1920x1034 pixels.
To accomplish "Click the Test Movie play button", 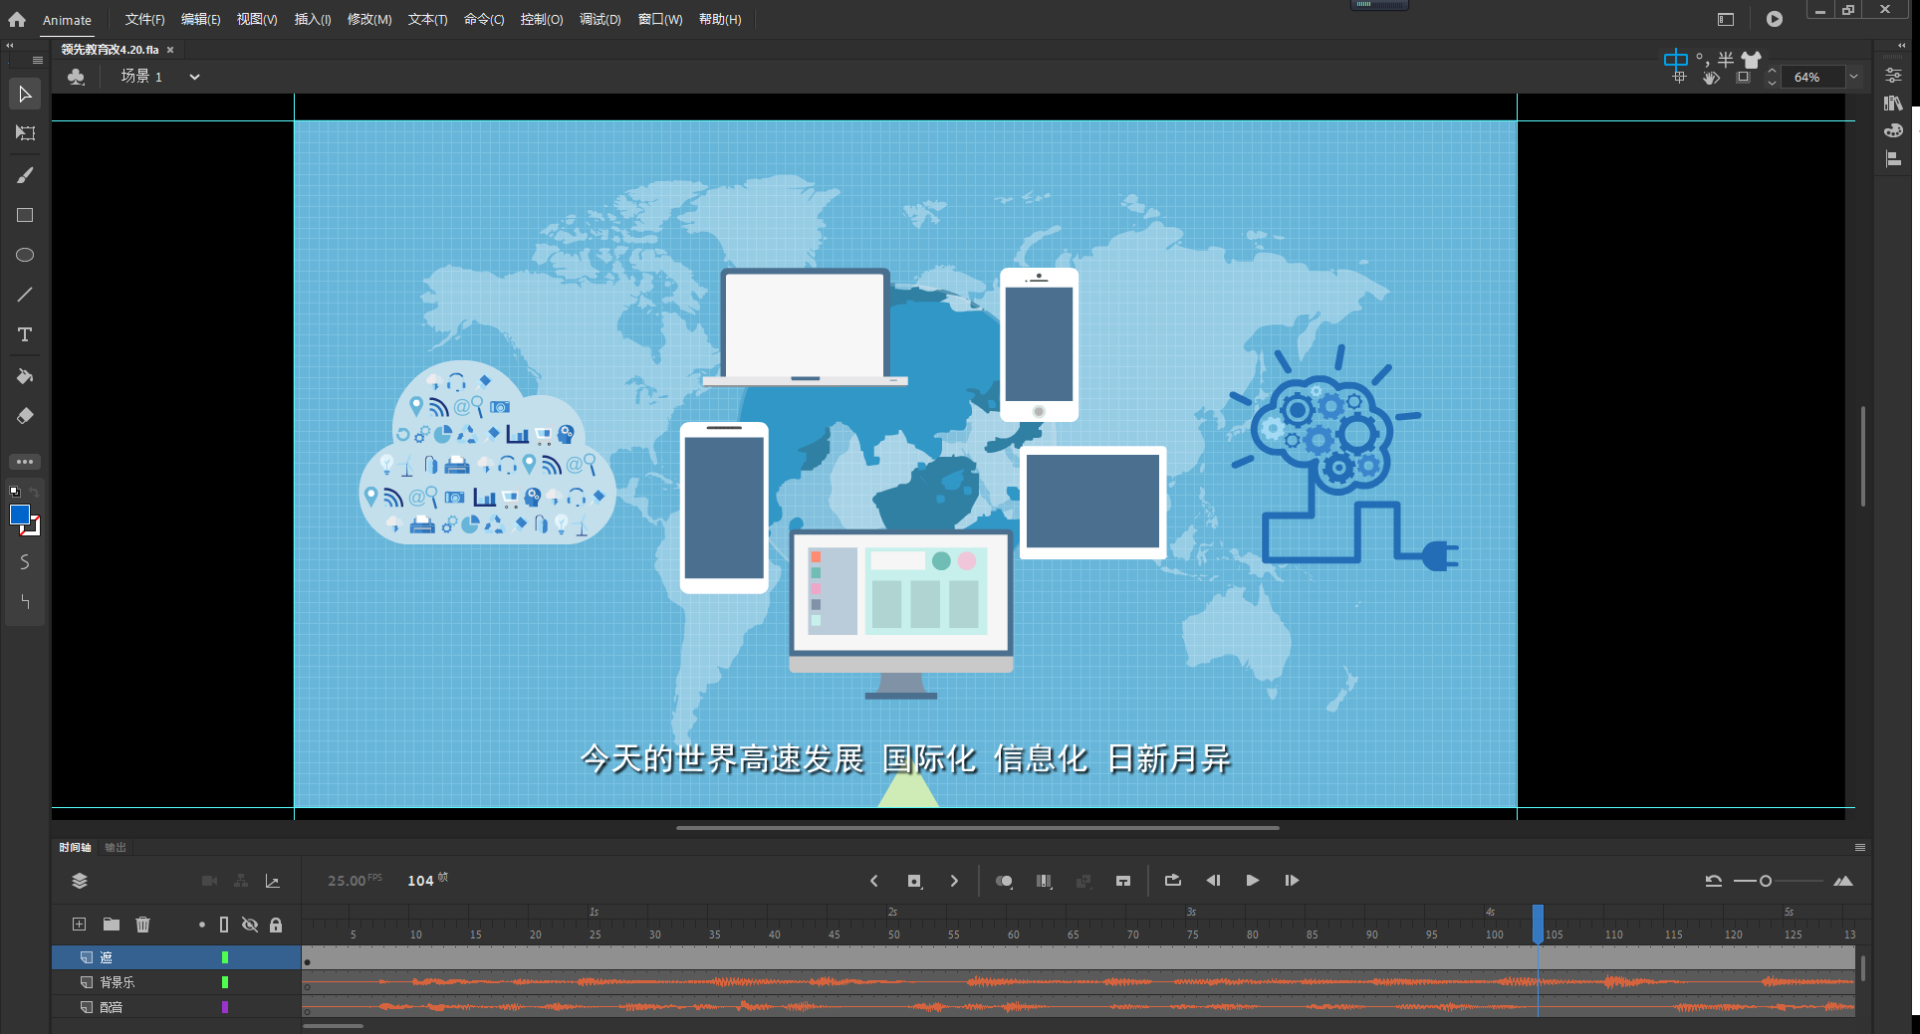I will pyautogui.click(x=1775, y=19).
